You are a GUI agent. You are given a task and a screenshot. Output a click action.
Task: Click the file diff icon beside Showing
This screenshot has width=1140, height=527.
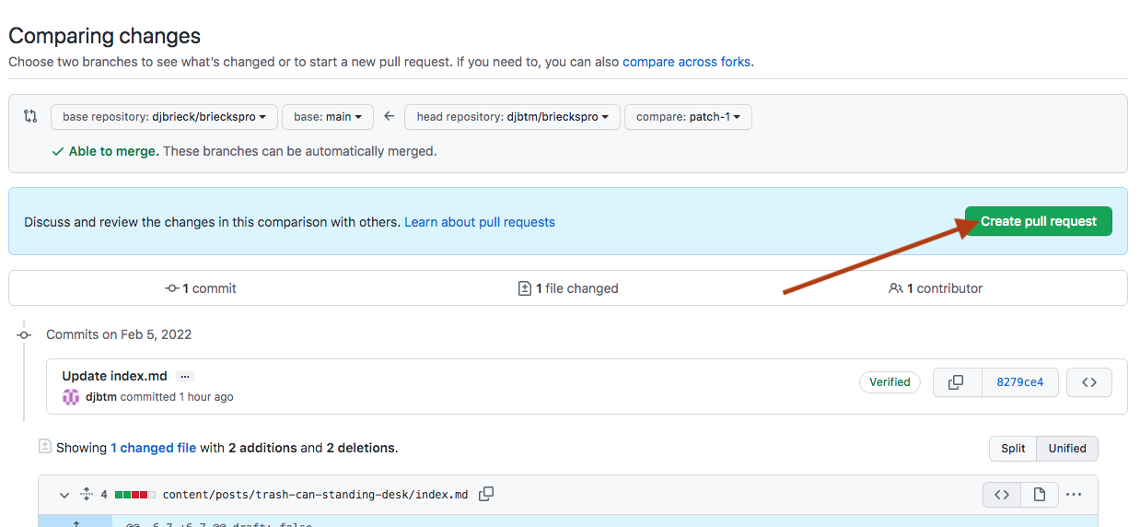click(x=44, y=447)
